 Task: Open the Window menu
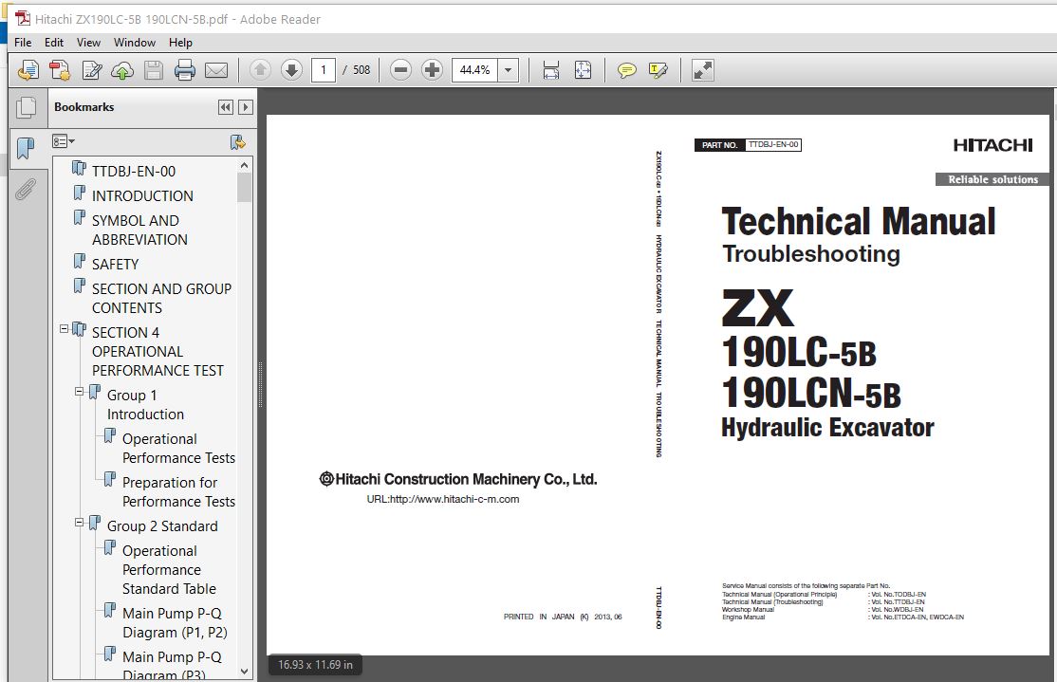click(x=134, y=43)
